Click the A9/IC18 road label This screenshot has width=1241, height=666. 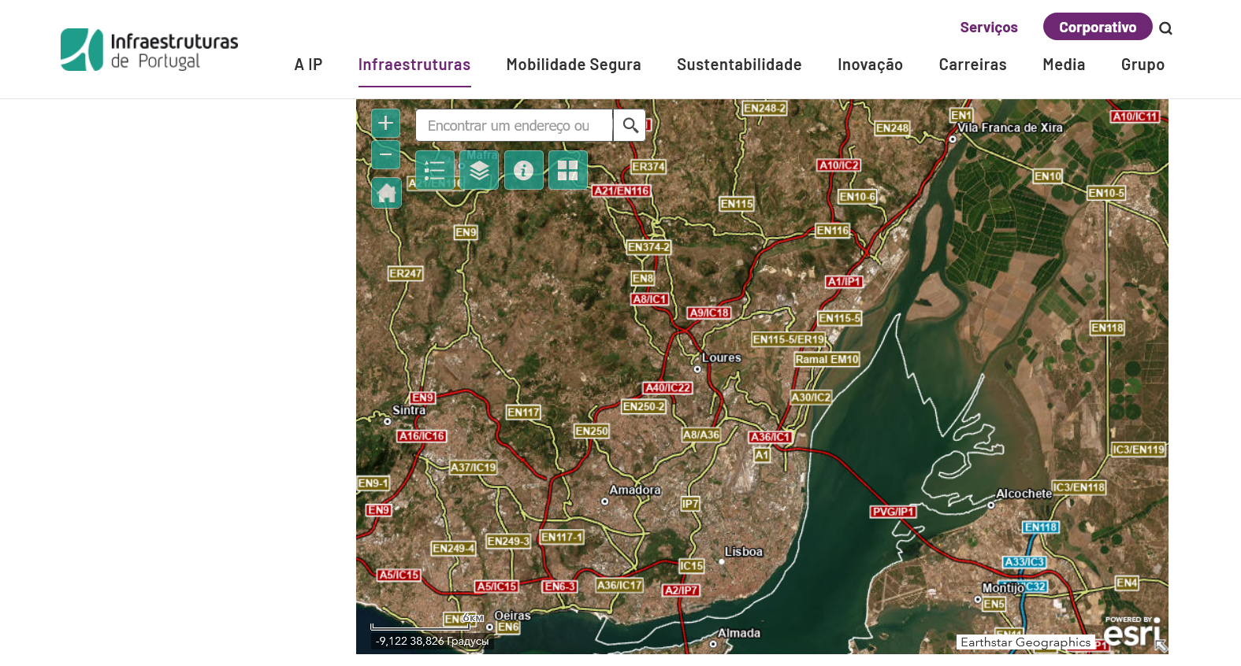pyautogui.click(x=709, y=313)
